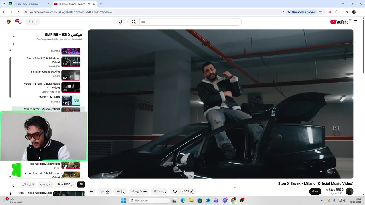Open the YouTube hamburger guide menu
Viewport: 365px width, 205px height.
point(355,22)
